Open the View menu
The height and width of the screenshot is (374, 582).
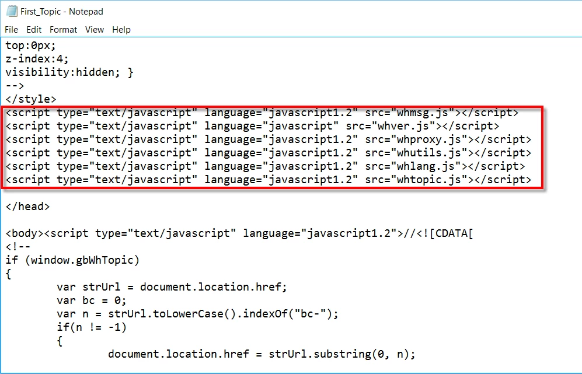tap(95, 30)
